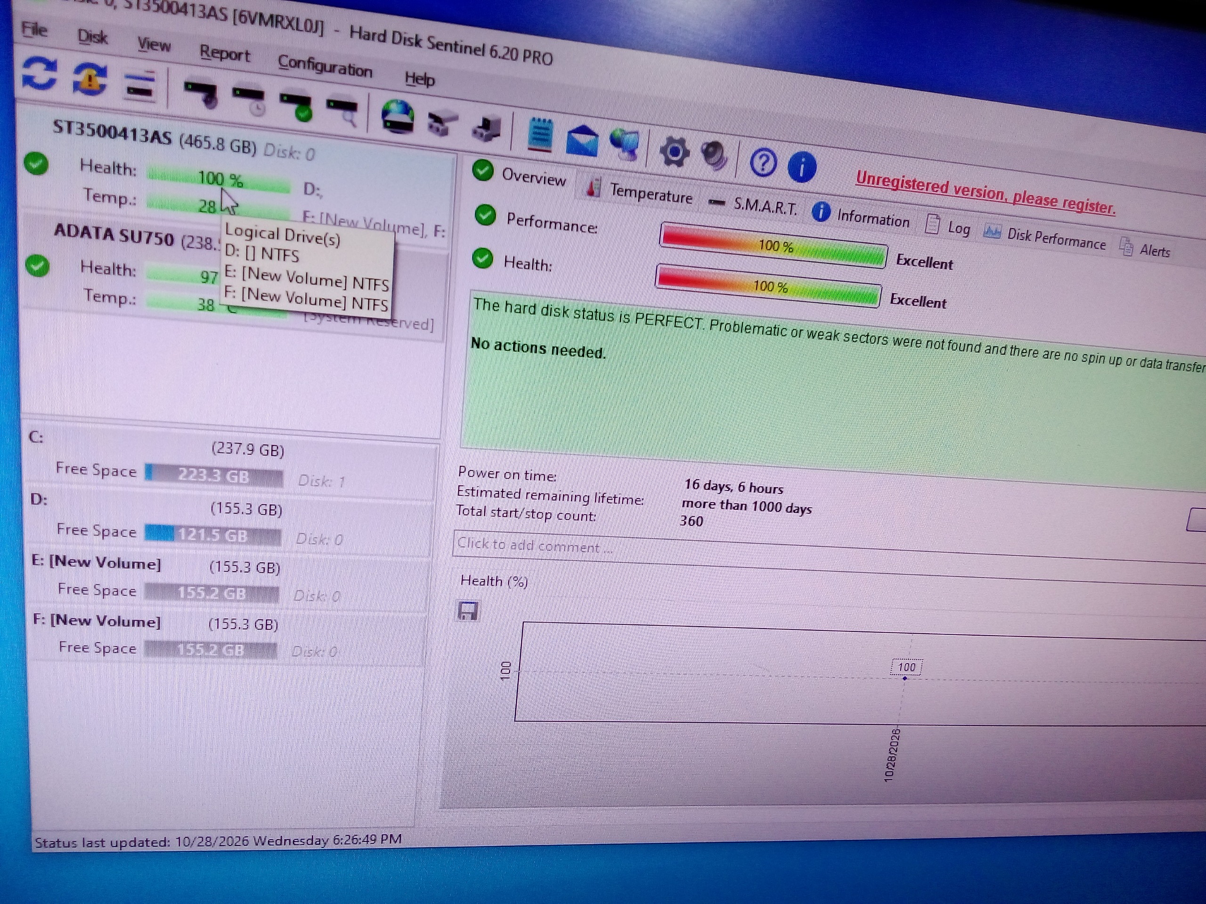Click the D: free space bar 121.5 GB

click(x=213, y=535)
